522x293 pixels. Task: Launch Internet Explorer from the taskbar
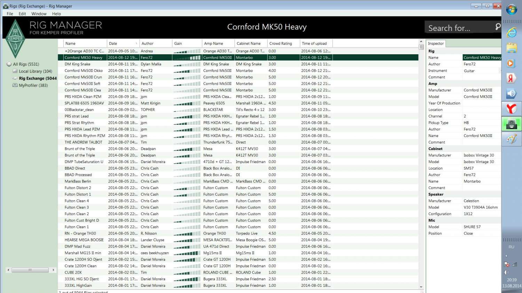pyautogui.click(x=512, y=32)
